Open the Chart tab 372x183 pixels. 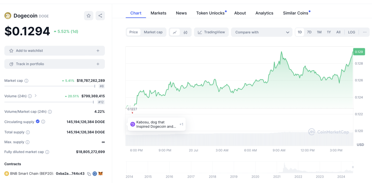136,13
